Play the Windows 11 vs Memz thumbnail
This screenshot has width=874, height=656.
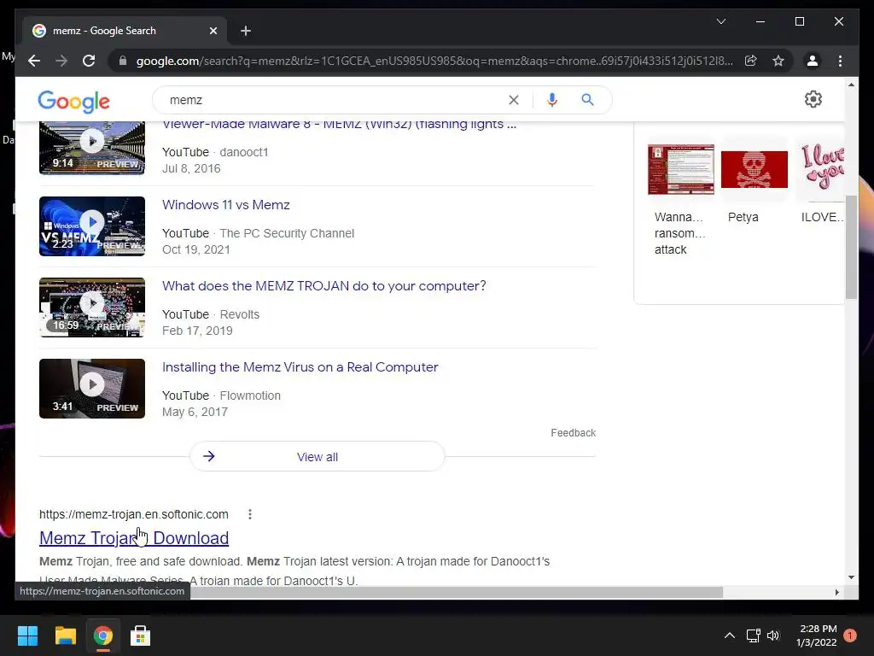[92, 226]
